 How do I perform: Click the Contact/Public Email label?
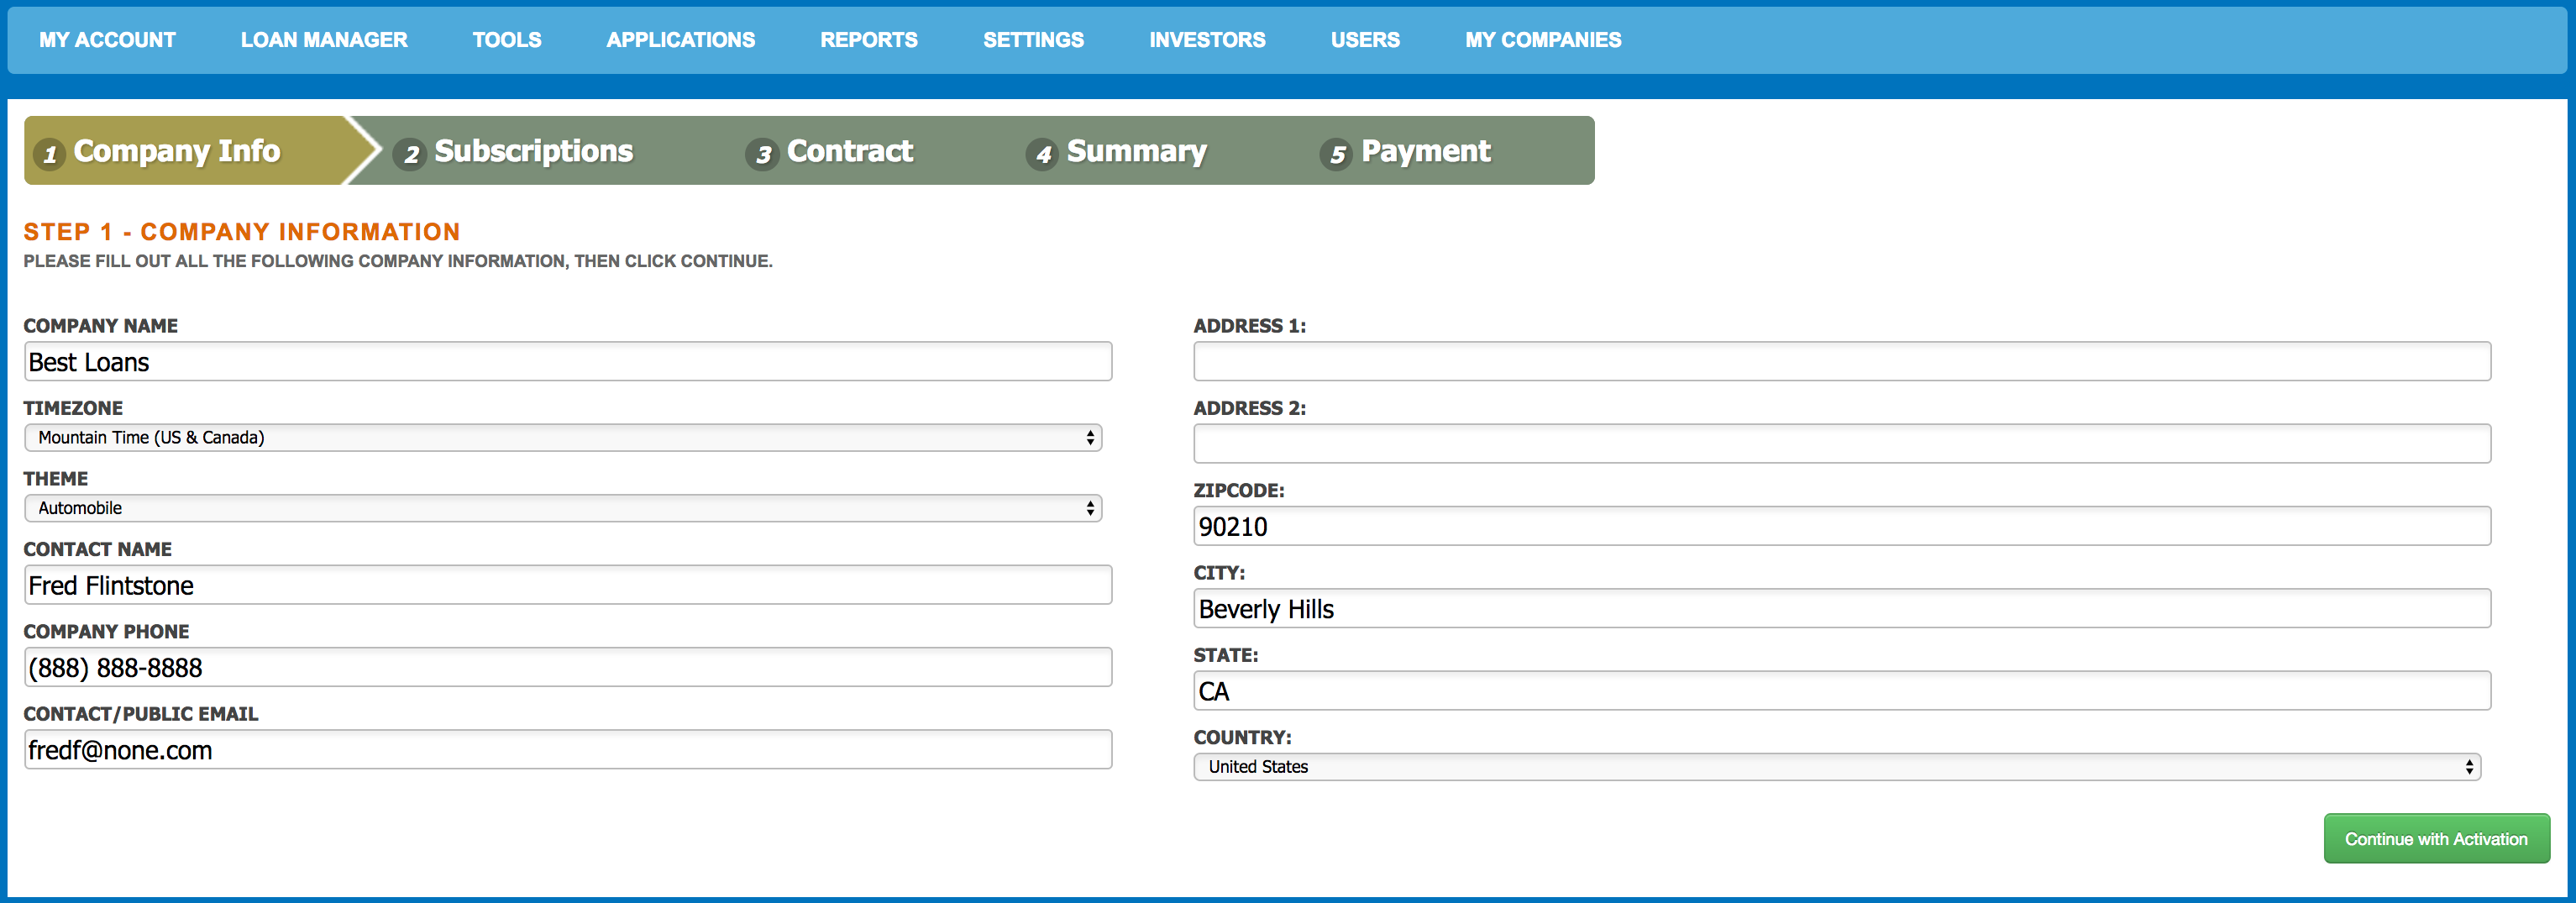141,714
